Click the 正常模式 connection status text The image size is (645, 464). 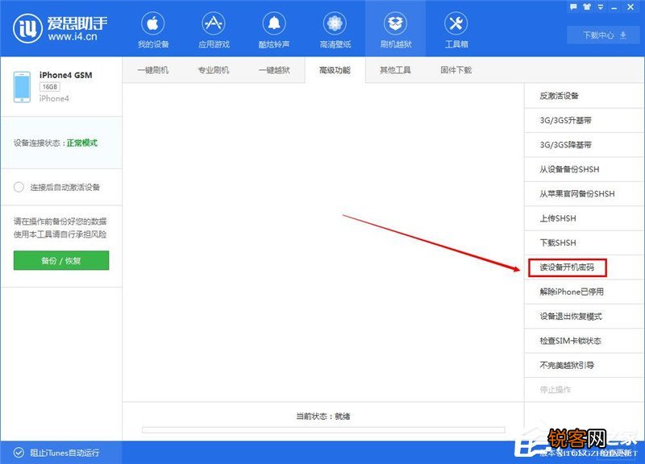click(x=82, y=143)
